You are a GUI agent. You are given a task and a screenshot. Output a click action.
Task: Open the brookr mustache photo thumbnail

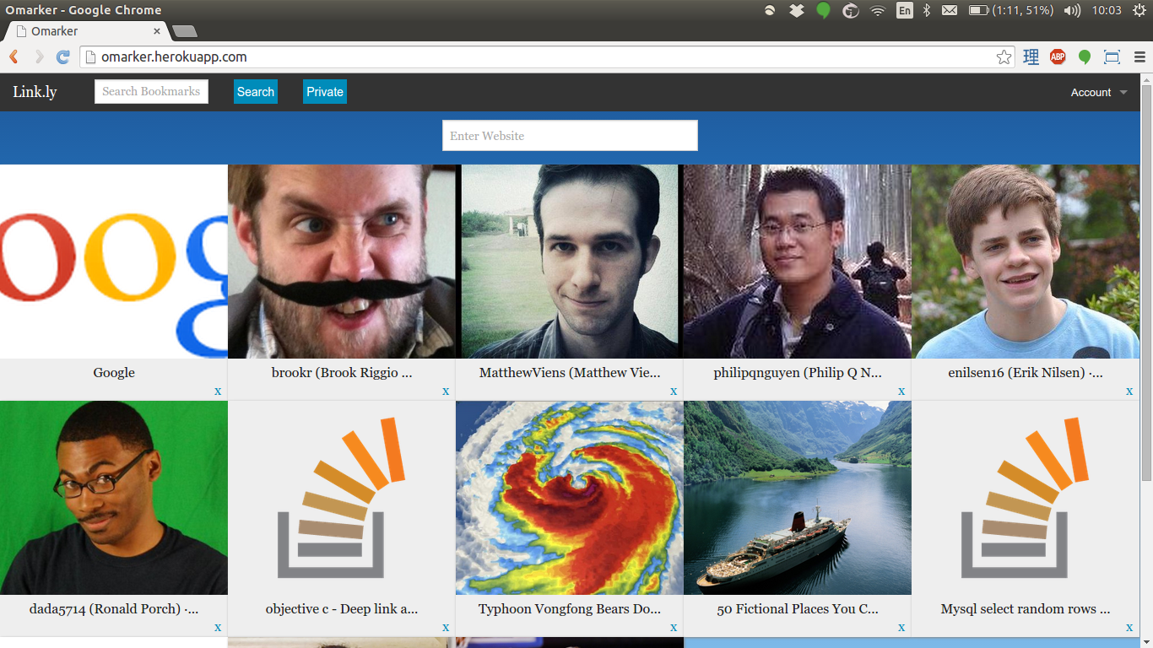[342, 262]
